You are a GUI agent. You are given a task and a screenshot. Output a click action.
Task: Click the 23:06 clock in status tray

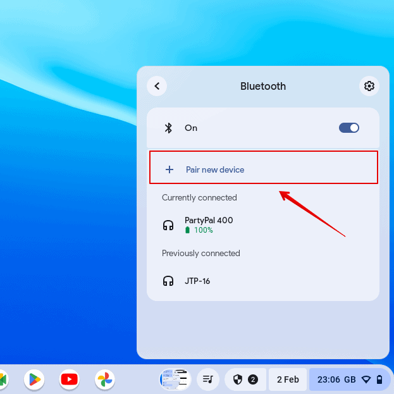click(329, 379)
